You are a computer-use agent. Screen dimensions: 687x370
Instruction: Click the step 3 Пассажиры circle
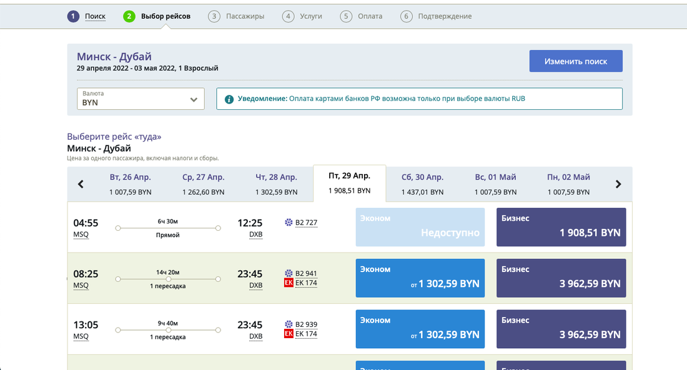pos(214,16)
